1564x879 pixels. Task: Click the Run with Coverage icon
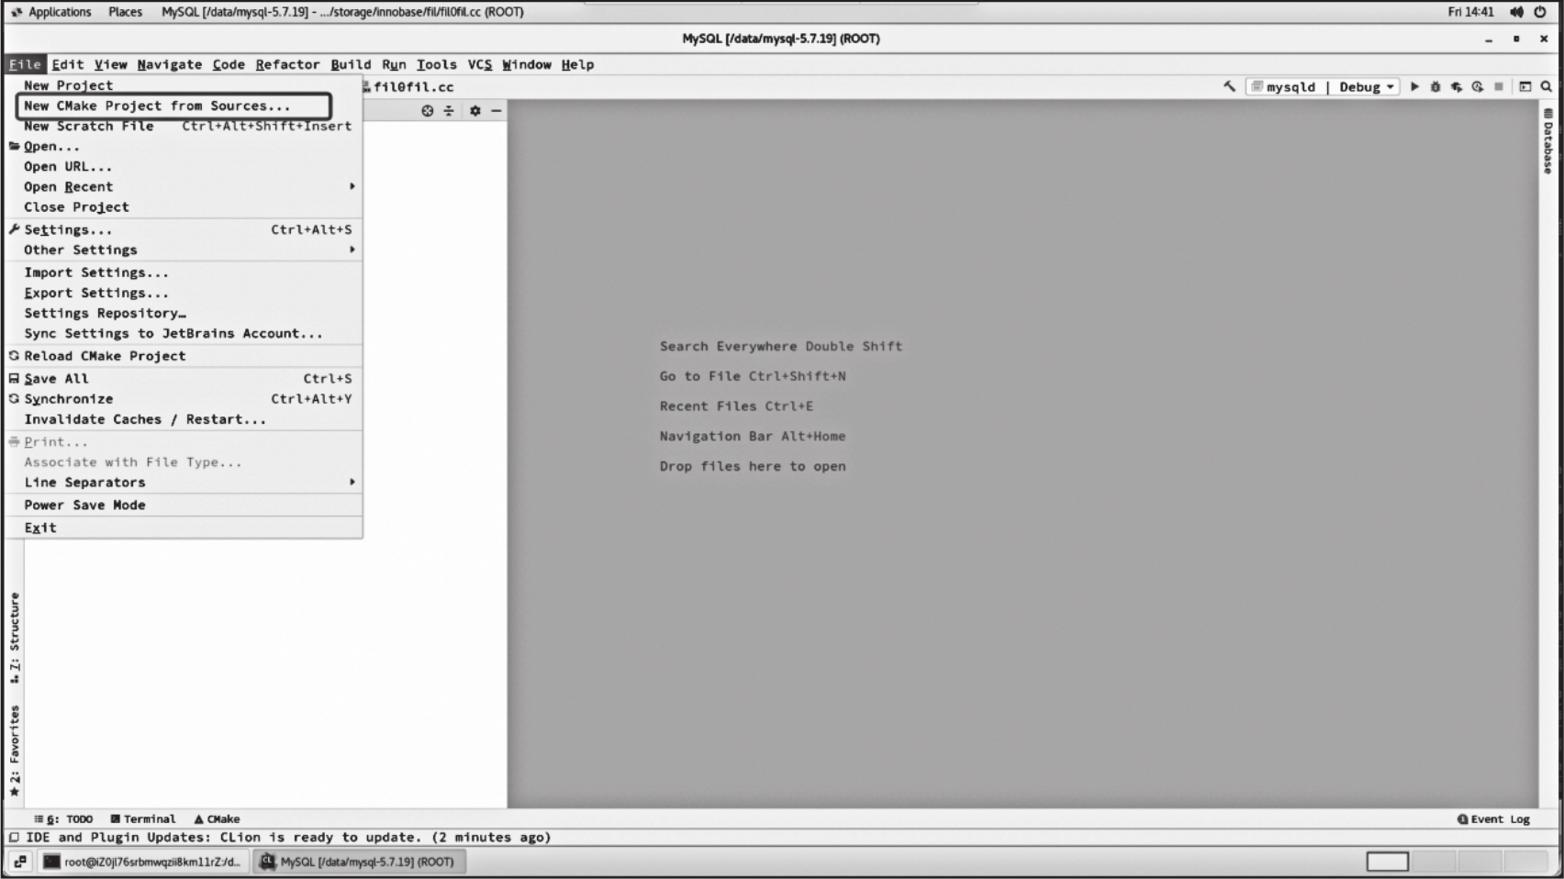click(x=1457, y=86)
